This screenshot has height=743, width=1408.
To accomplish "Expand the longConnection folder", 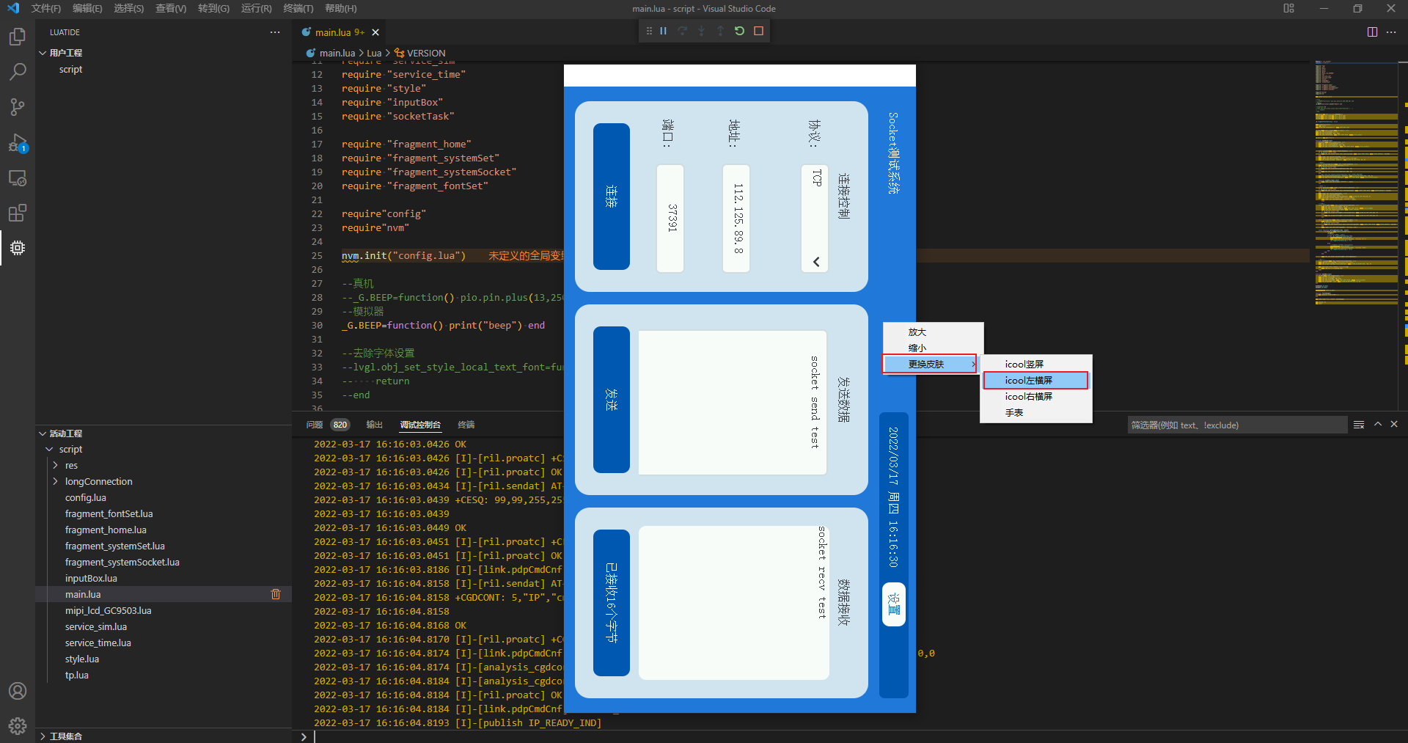I will [55, 481].
